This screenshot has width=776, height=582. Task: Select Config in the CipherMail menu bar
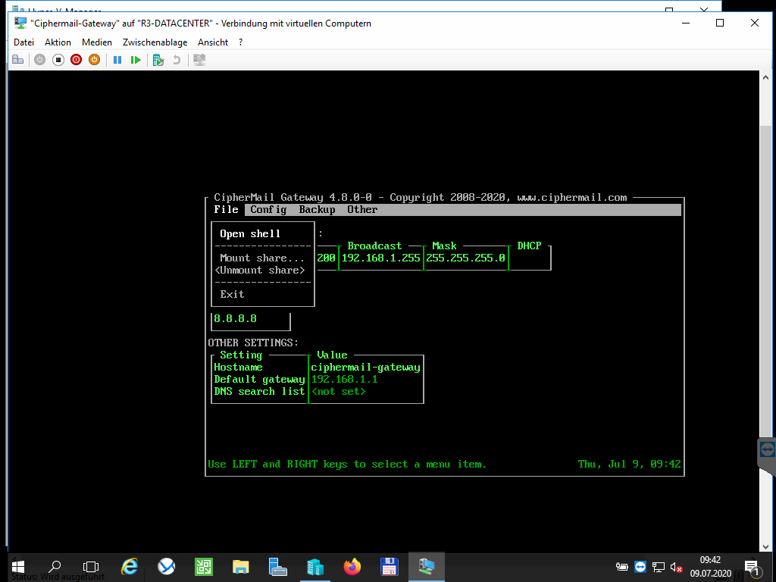coord(268,210)
